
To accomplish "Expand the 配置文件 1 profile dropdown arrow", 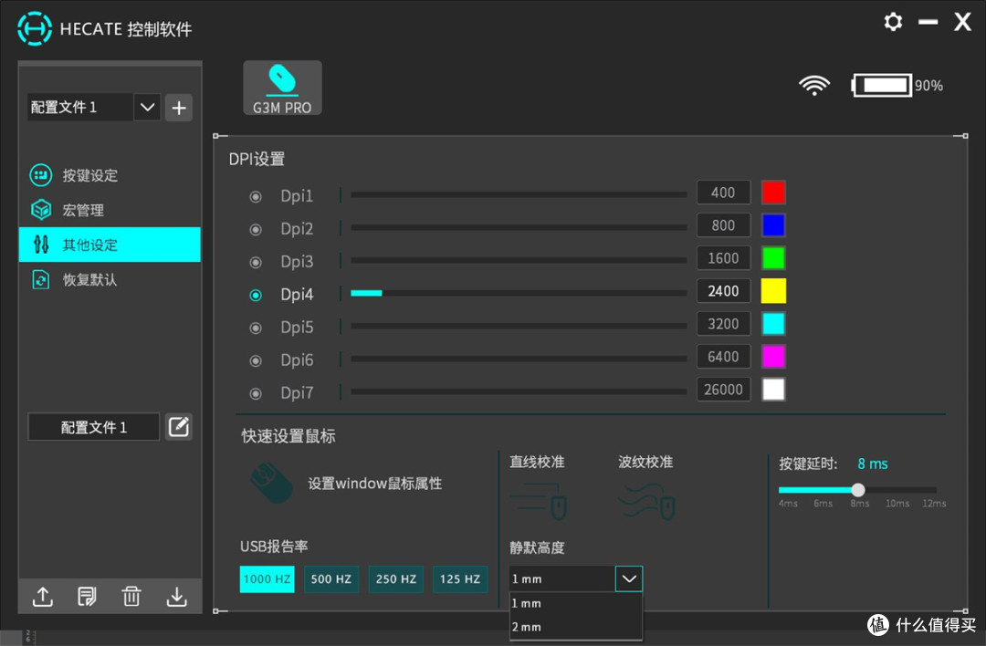I will [x=147, y=107].
